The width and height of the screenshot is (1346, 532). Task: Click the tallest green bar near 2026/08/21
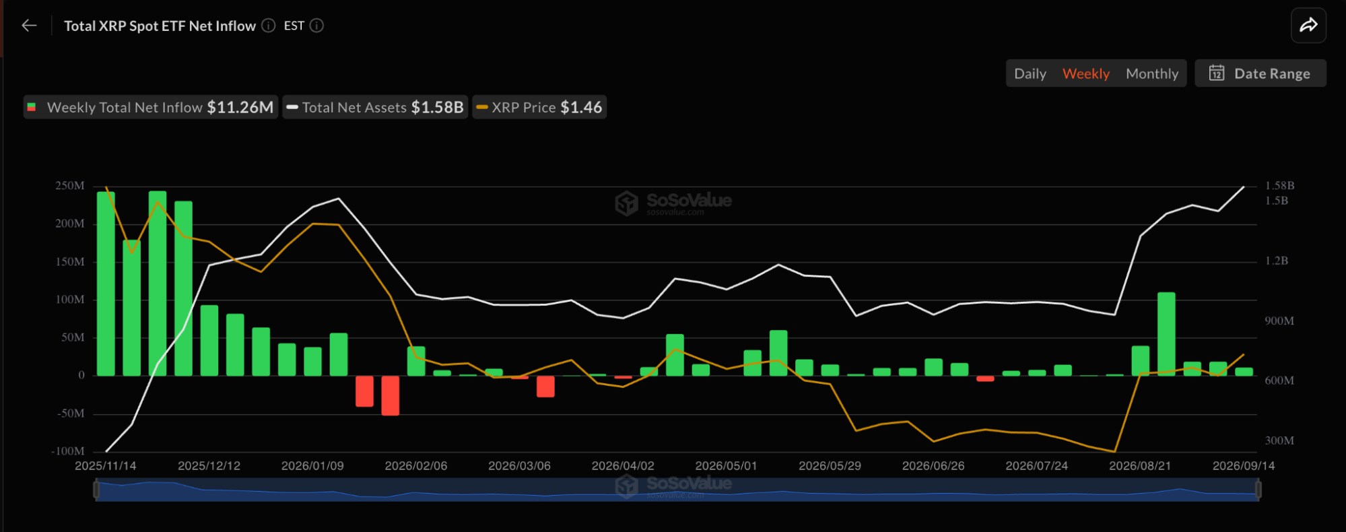tap(1166, 334)
